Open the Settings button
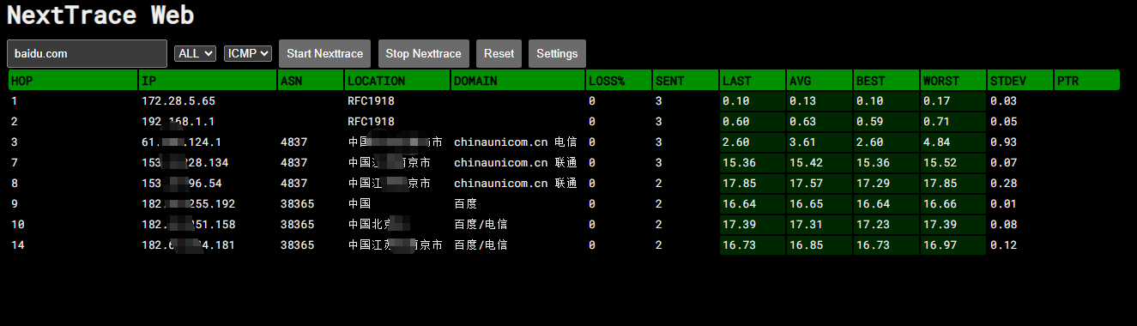Screen dimensions: 1137x326 click(557, 53)
